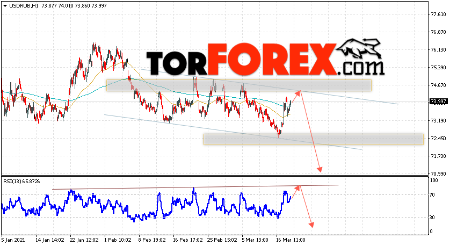Click the 16 Mar 11:00 time label

click(x=291, y=240)
